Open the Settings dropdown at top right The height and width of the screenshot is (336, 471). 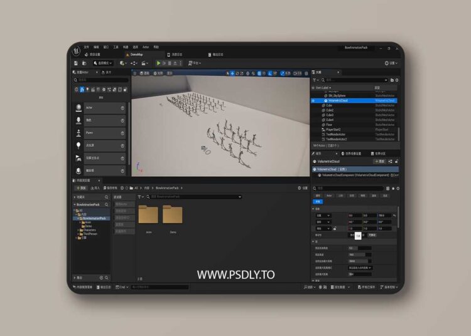[391, 63]
